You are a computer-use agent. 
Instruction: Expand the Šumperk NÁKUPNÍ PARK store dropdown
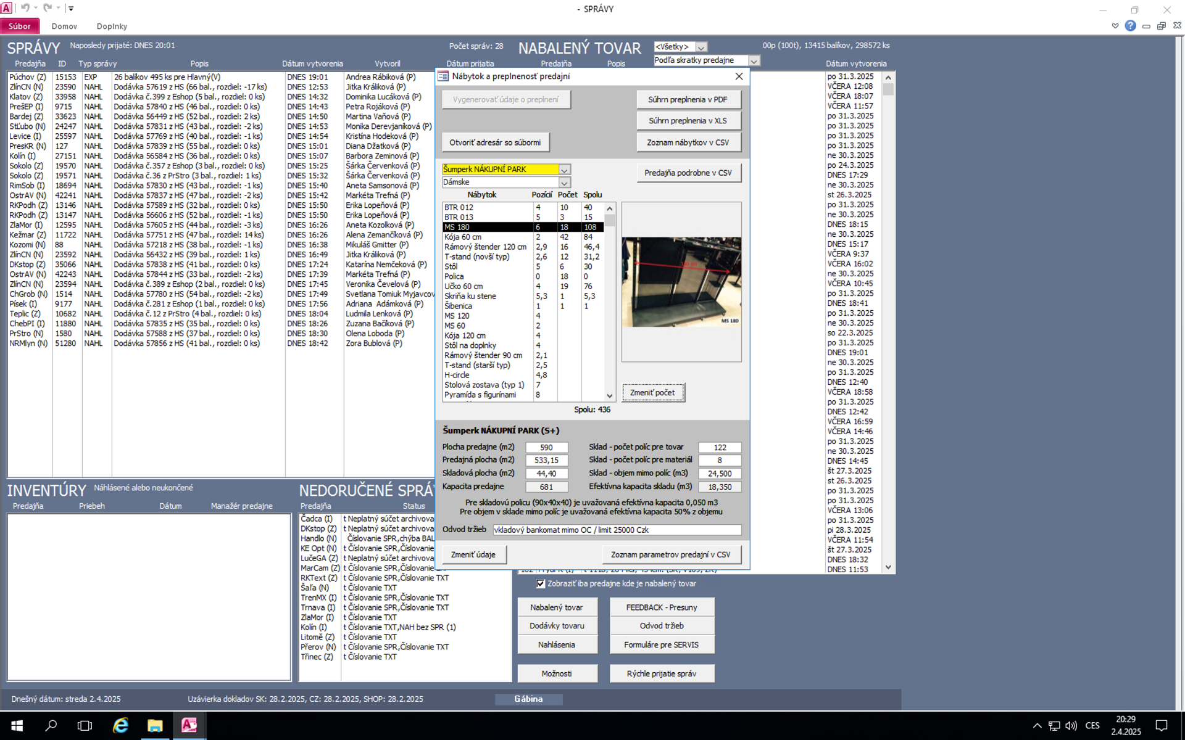click(x=563, y=170)
